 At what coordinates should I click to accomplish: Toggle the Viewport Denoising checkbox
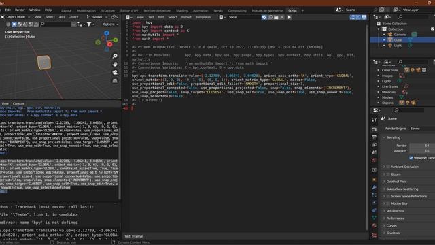tap(411, 158)
